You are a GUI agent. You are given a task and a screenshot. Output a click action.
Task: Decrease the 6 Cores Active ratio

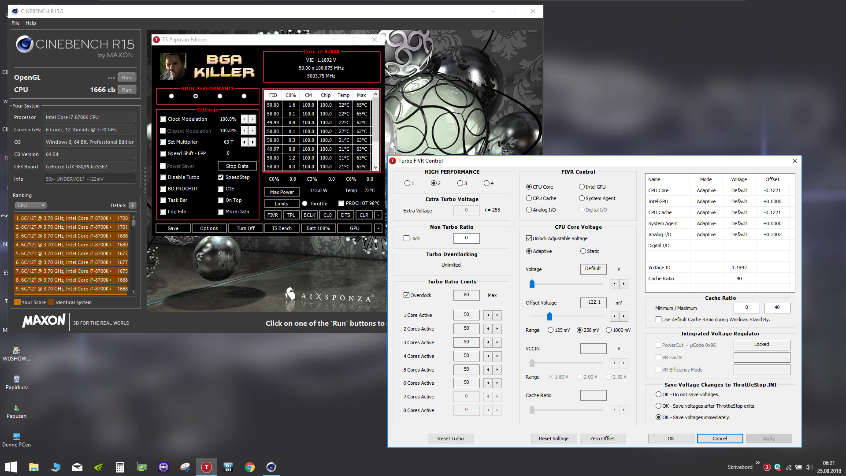click(488, 383)
